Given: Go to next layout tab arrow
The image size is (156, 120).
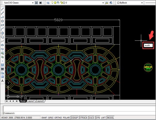Looking at the screenshot, I should pos(13,101).
